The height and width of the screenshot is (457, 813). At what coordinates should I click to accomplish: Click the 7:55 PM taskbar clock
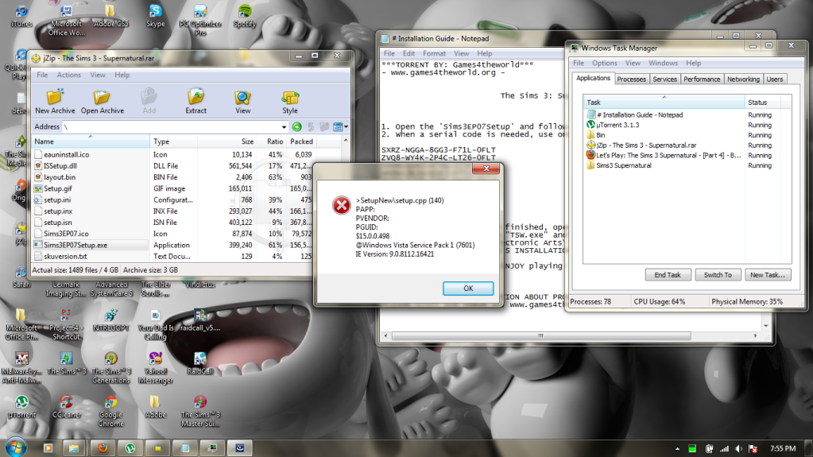(783, 448)
